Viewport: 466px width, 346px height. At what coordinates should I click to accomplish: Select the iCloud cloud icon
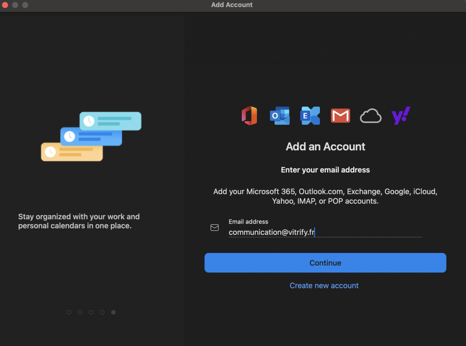[x=370, y=116]
